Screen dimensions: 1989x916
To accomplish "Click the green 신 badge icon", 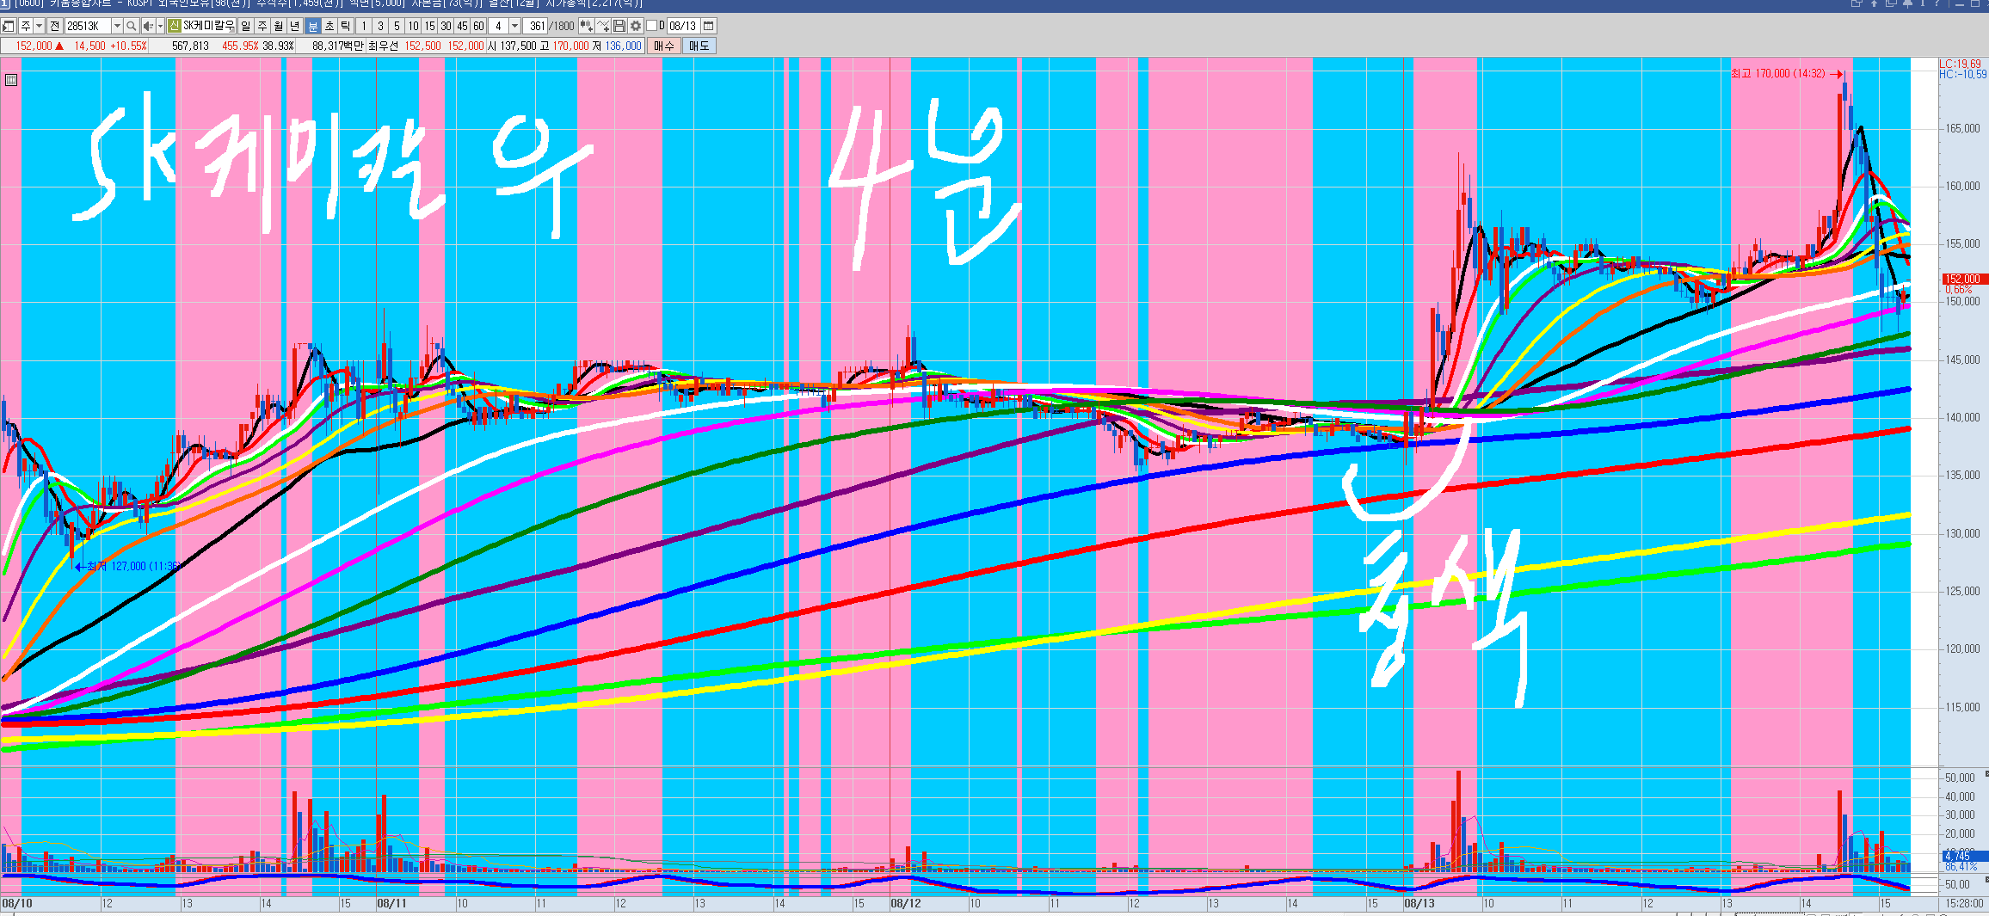I will pos(174,26).
